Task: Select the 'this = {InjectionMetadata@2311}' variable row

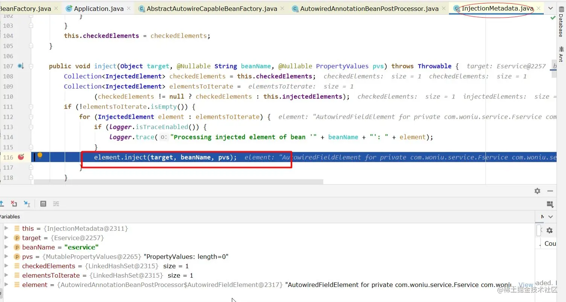Action: [x=267, y=228]
